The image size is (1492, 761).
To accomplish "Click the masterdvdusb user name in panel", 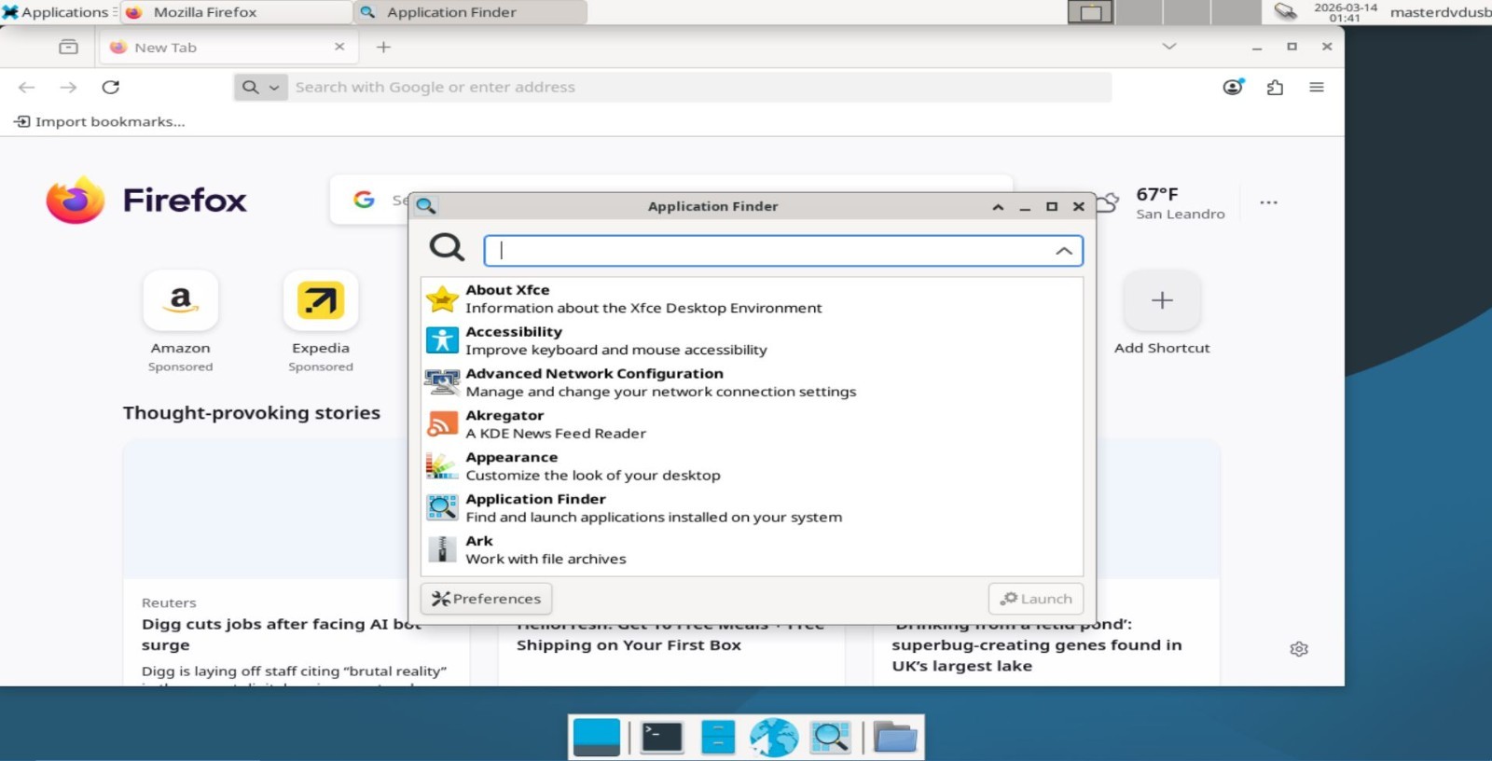I will (x=1440, y=12).
